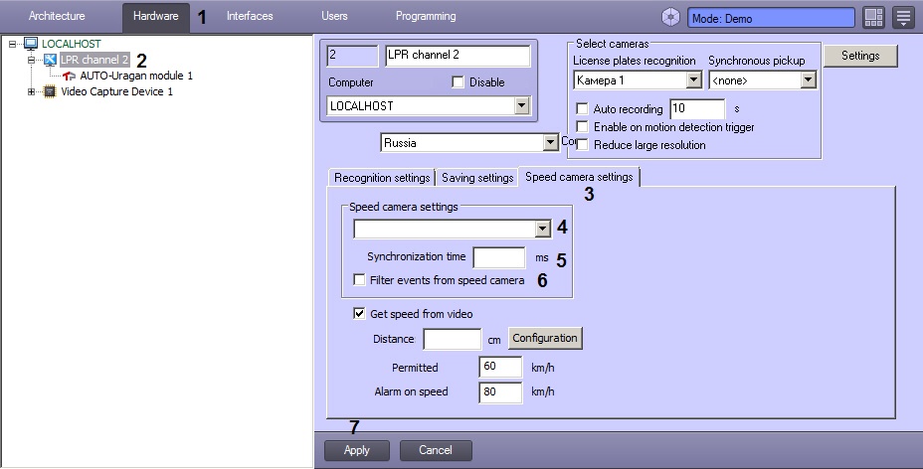This screenshot has height=469, width=923.
Task: Open the Russia country dropdown
Action: [550, 142]
